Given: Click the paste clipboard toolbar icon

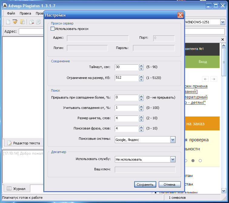Looking at the screenshot, I should (22, 22).
